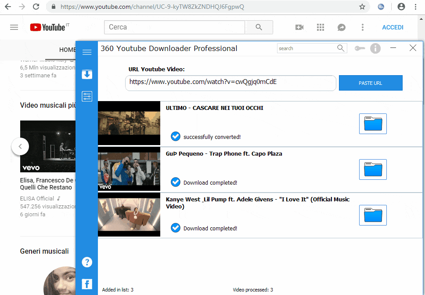Click the browser address bar URL
This screenshot has height=295, width=425.
tap(152, 7)
